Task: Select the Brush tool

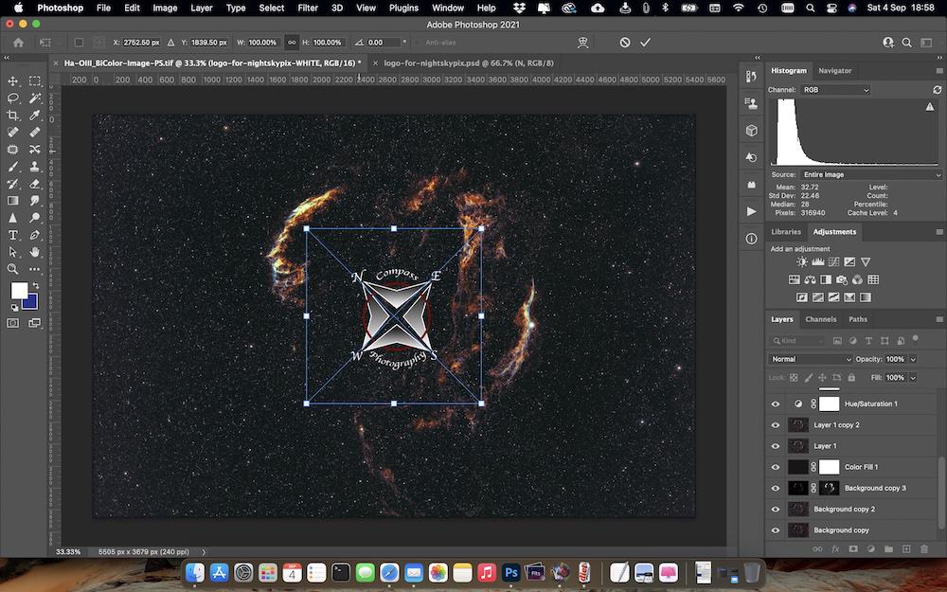Action: coord(12,166)
